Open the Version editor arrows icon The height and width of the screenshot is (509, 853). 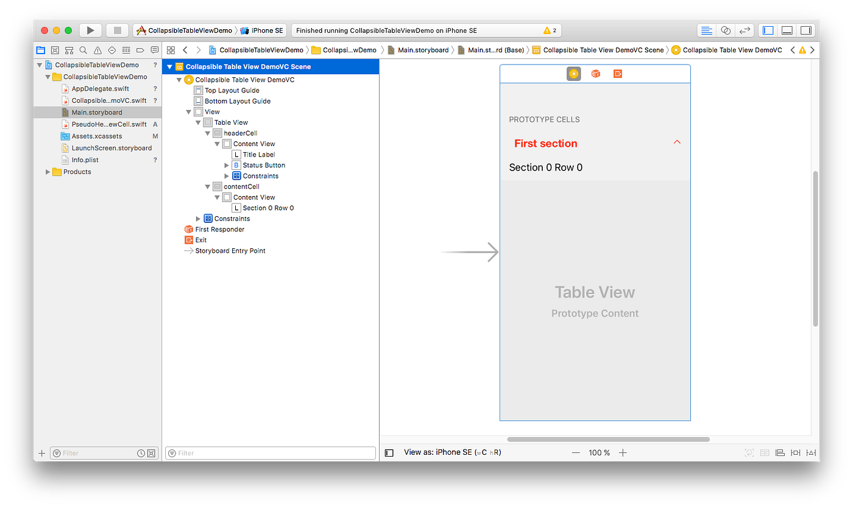click(x=745, y=30)
